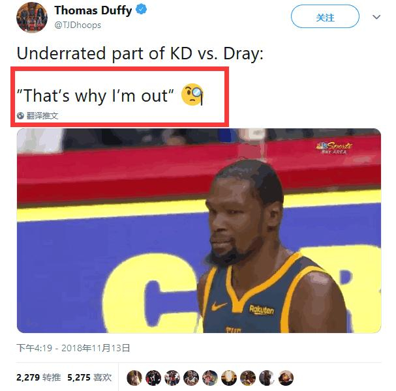Open Thomas Duffy's profile picture
The image size is (396, 391).
pos(32,17)
